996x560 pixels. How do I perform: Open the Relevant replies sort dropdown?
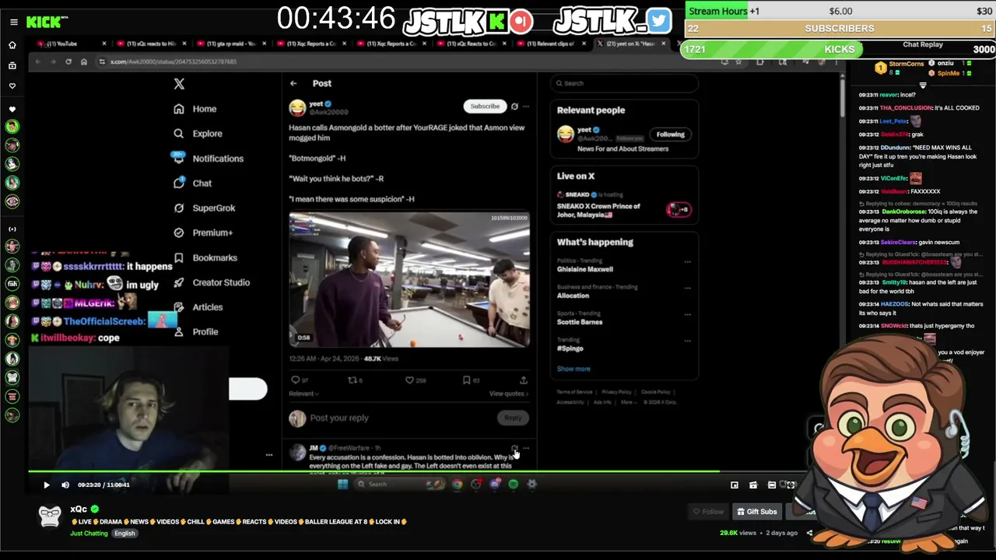pyautogui.click(x=303, y=394)
